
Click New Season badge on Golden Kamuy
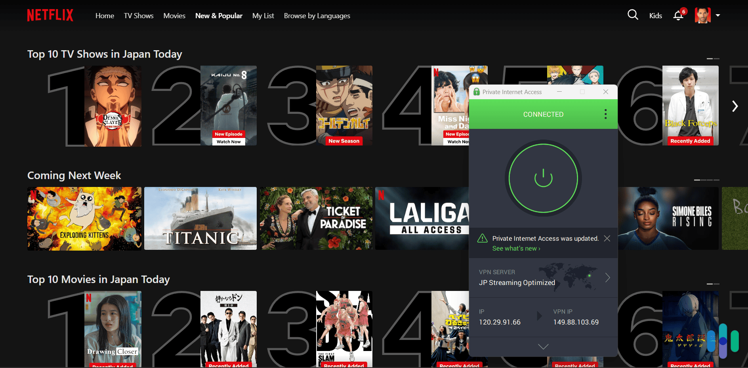344,141
